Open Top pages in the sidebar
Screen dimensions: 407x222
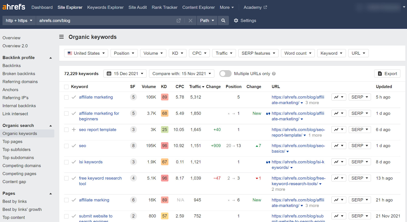[x=12, y=142]
